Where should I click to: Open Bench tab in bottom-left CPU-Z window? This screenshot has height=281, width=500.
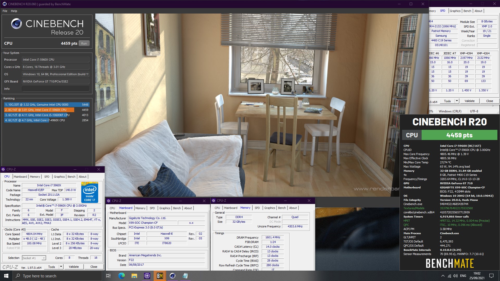[72, 177]
